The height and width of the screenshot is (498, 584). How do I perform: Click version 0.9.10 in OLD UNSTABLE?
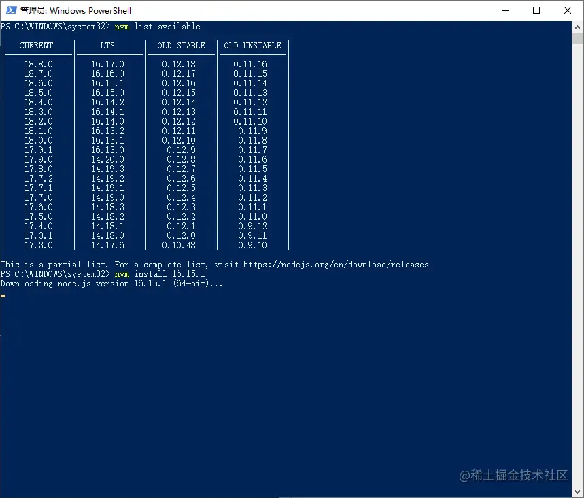click(252, 246)
